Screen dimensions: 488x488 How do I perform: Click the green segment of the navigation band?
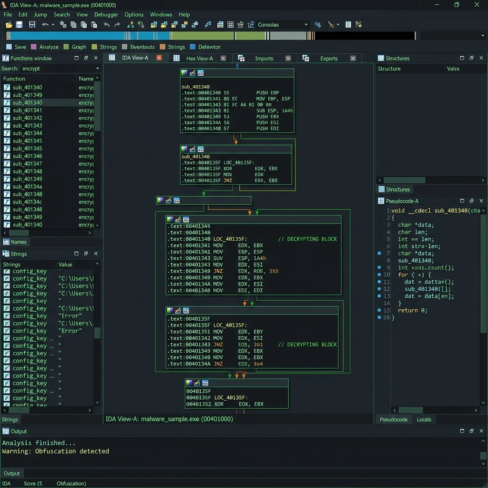pos(202,36)
